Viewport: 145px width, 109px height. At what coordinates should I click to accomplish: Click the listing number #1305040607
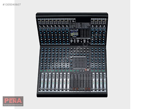[x=12, y=4]
